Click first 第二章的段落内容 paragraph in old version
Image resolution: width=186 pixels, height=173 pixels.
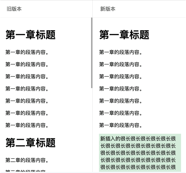(27, 160)
